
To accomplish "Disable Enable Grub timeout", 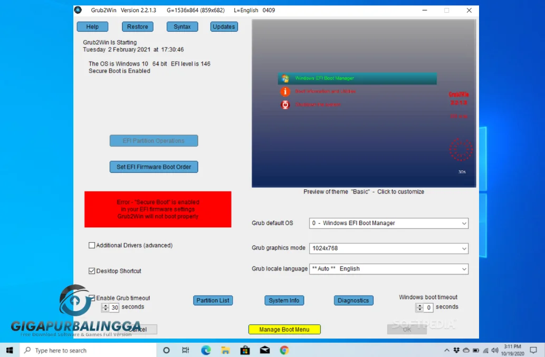I will tap(92, 298).
